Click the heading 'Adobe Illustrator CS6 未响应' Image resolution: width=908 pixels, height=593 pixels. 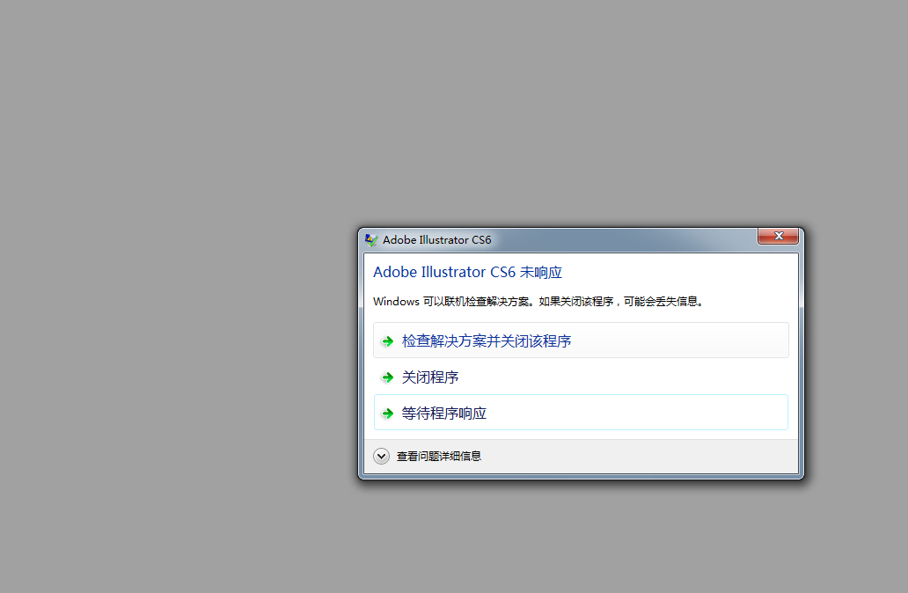pyautogui.click(x=467, y=272)
